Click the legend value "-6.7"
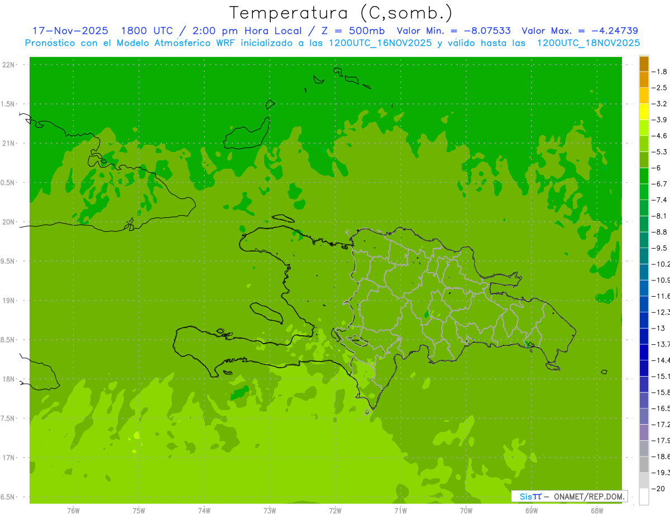Image resolution: width=670 pixels, height=518 pixels. [x=660, y=184]
